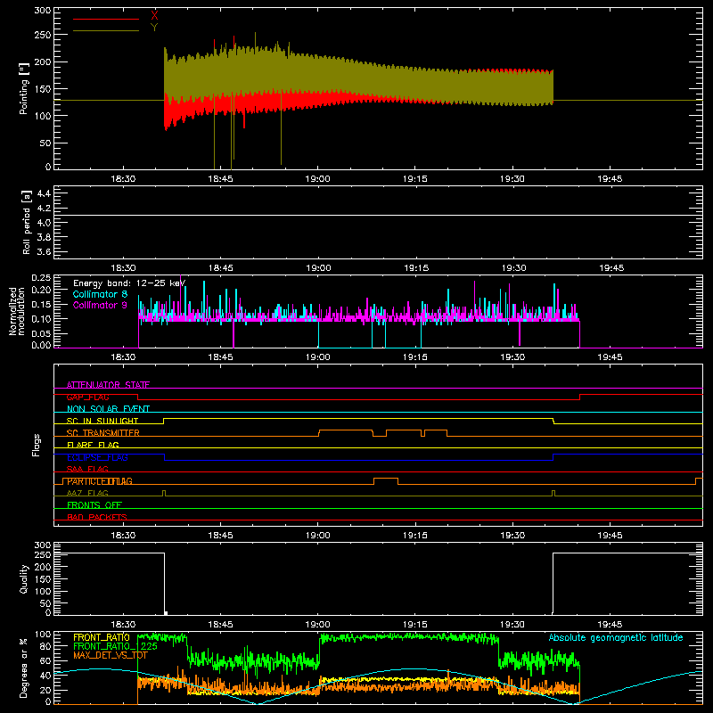Click the white roll period line
This screenshot has width=713, height=713.
tap(378, 215)
